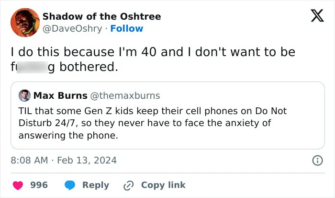This screenshot has width=335, height=198.
Task: Open the Shadow of the Oshtree profile name
Action: [101, 16]
